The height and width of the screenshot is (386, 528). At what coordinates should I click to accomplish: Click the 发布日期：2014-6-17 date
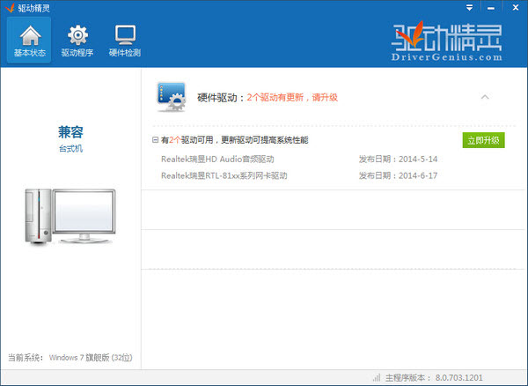[x=398, y=175]
